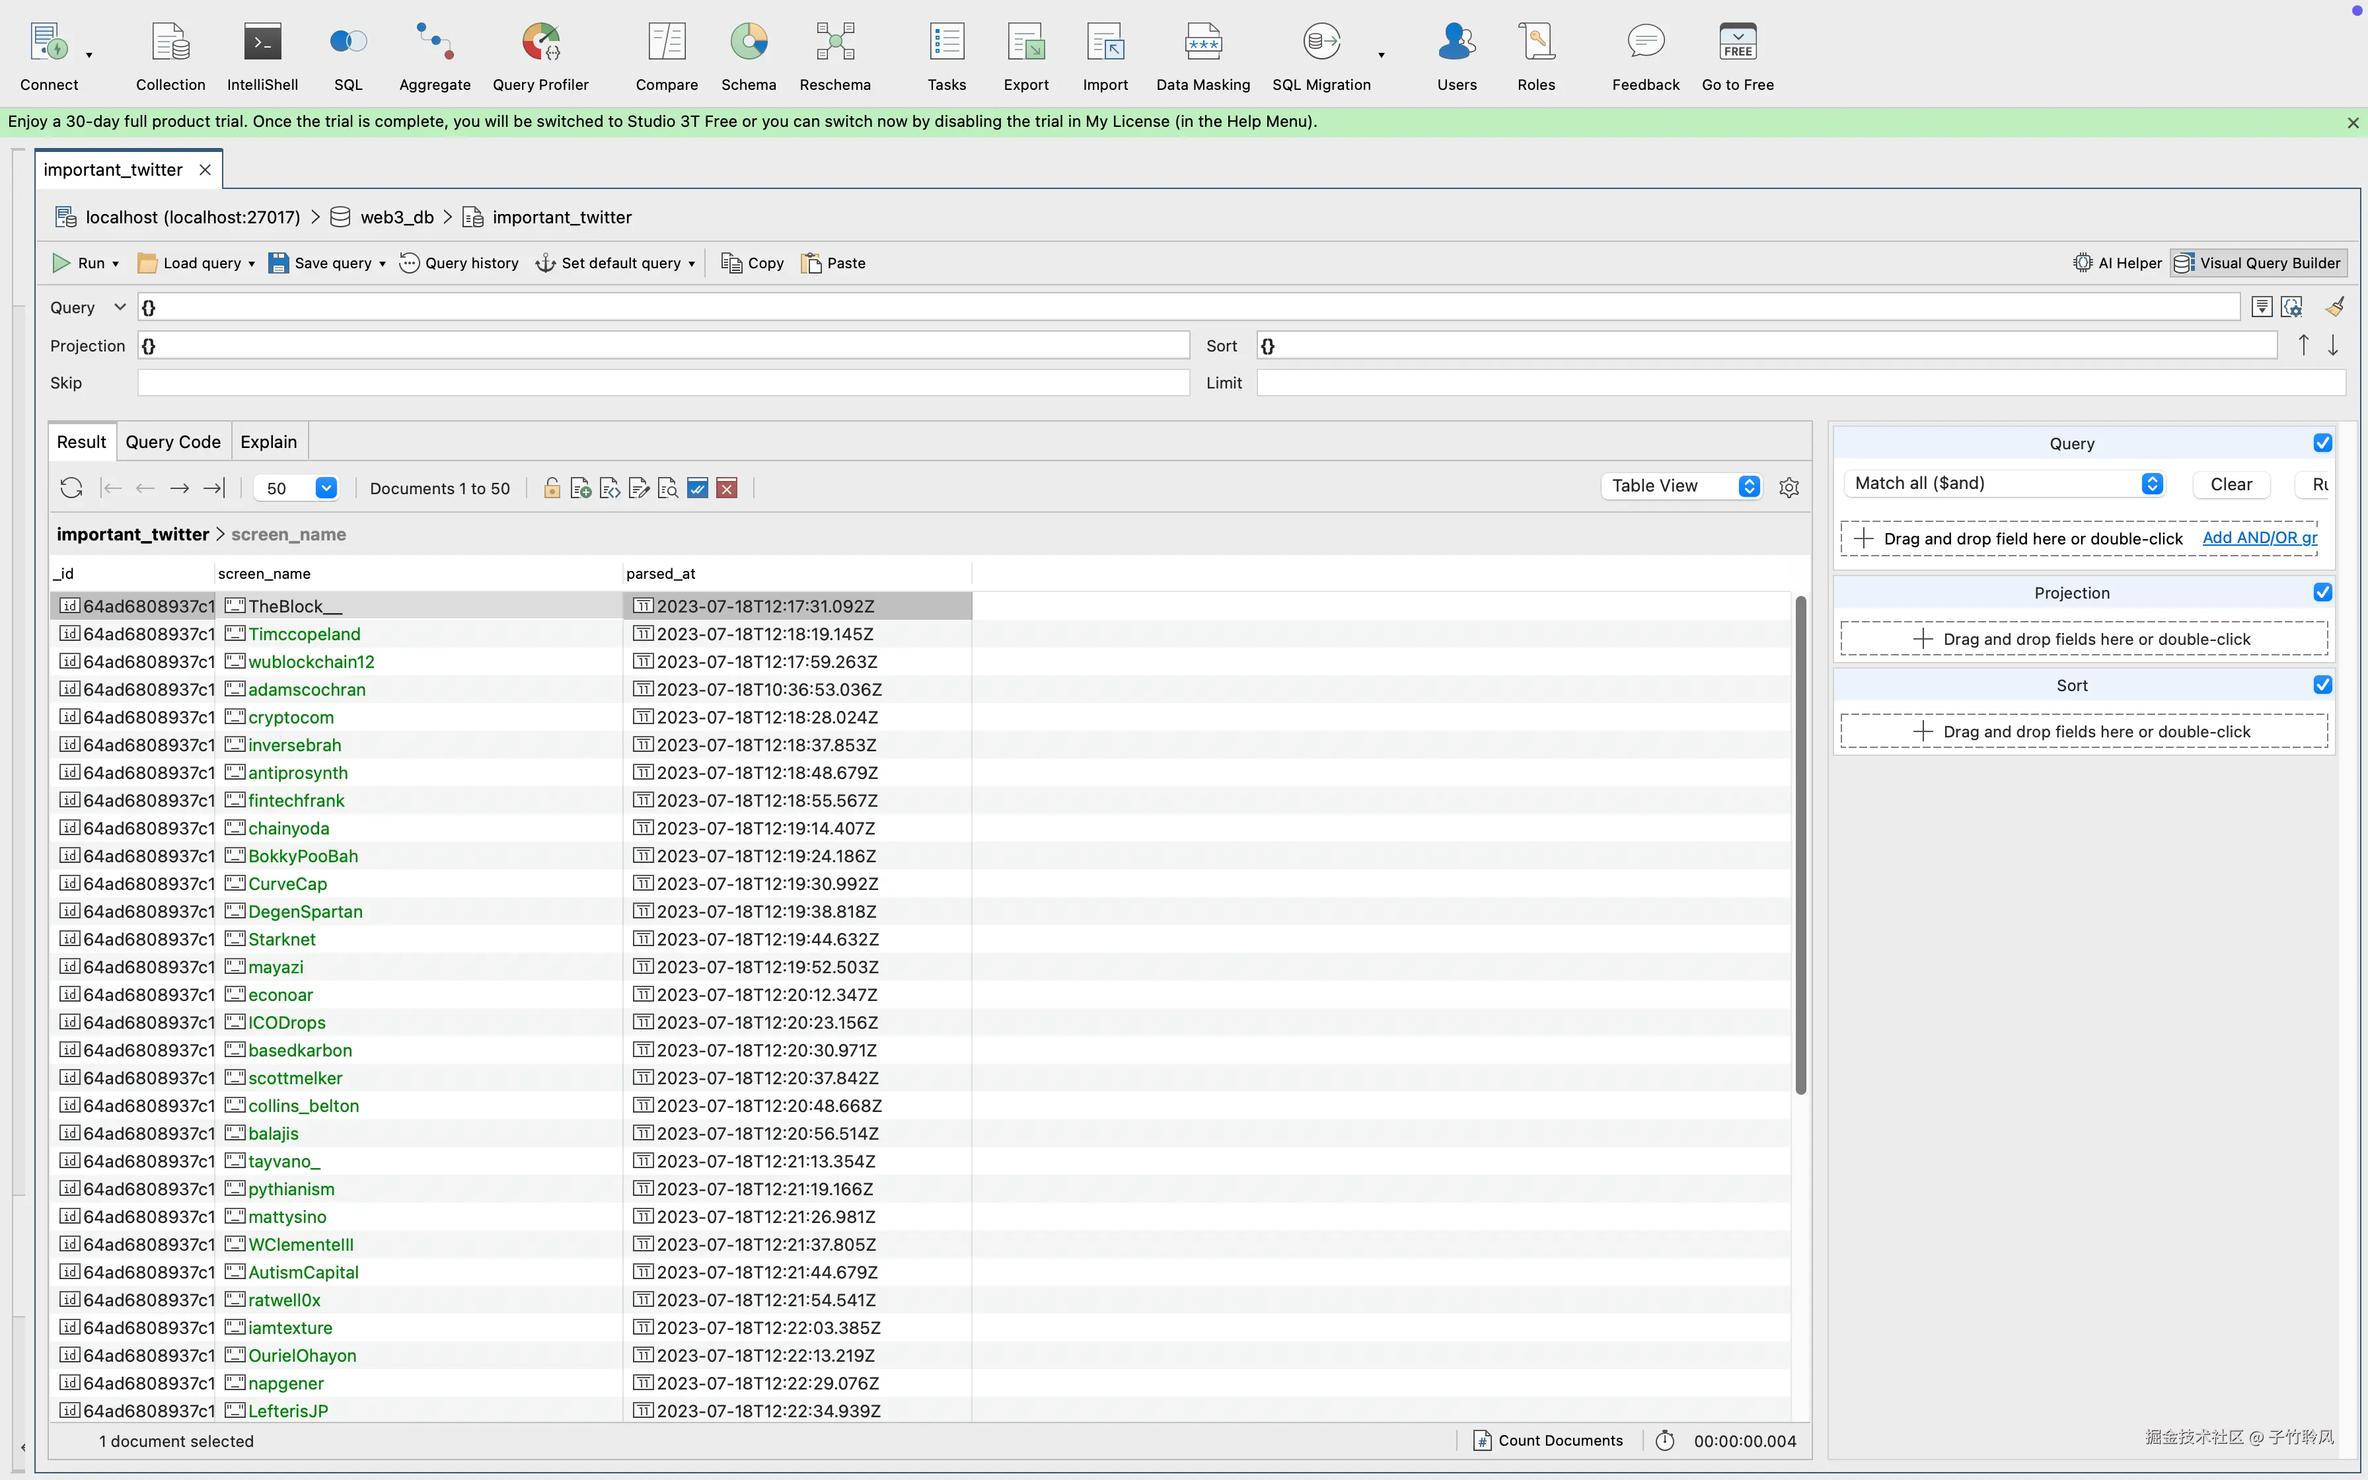The height and width of the screenshot is (1480, 2368).
Task: Uncheck the Query section checkbox in builder
Action: (x=2322, y=443)
